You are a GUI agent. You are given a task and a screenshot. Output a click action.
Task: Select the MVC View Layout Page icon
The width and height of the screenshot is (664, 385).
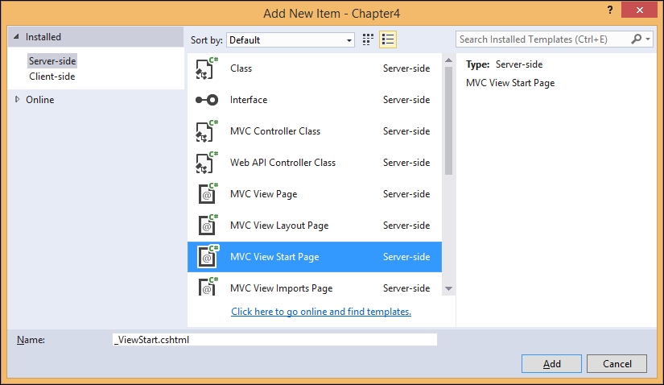208,226
